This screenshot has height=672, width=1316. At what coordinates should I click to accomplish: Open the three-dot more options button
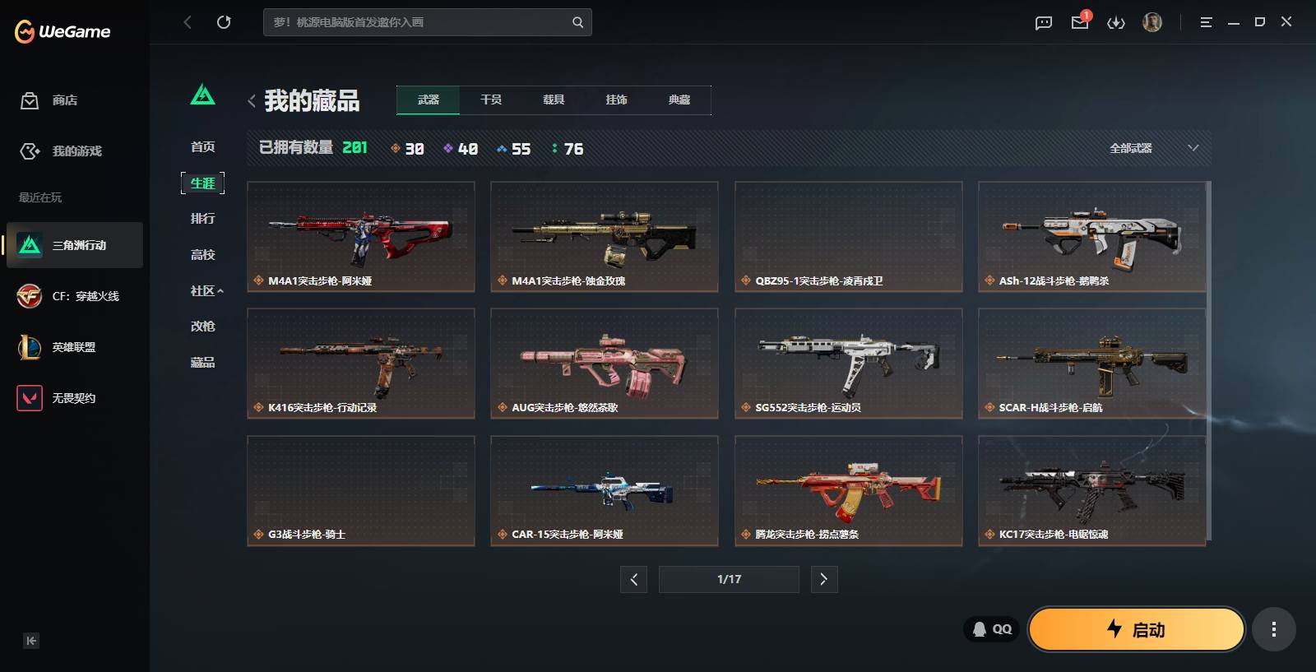pyautogui.click(x=1274, y=629)
